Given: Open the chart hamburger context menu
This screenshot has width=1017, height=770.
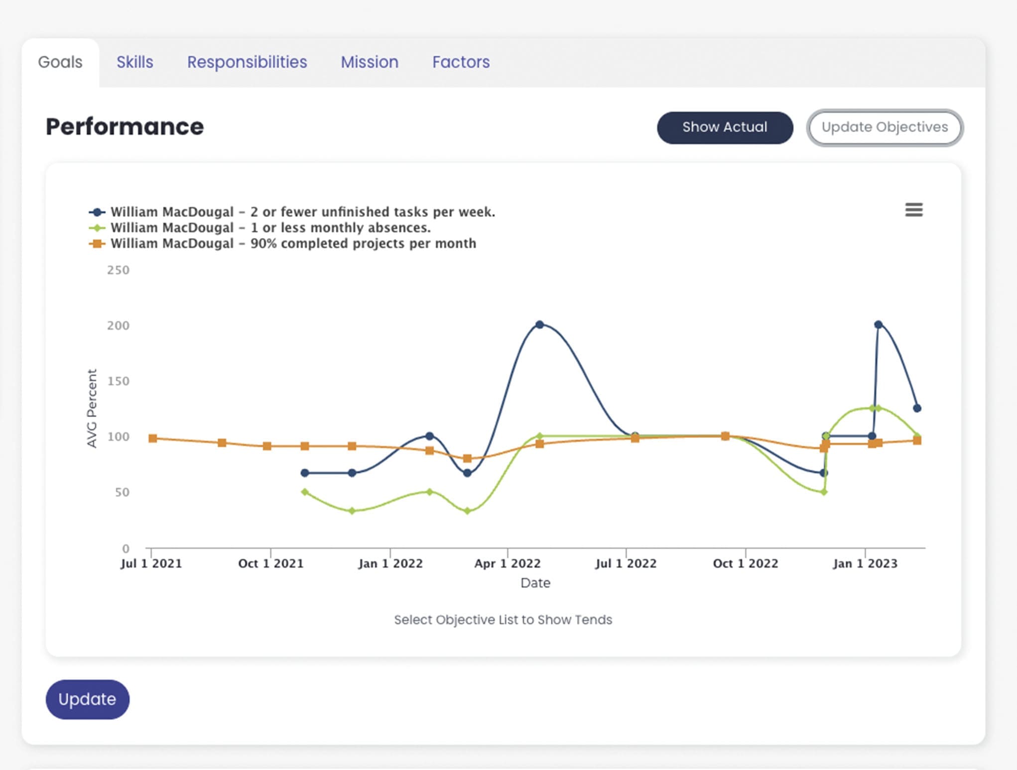Looking at the screenshot, I should [913, 210].
